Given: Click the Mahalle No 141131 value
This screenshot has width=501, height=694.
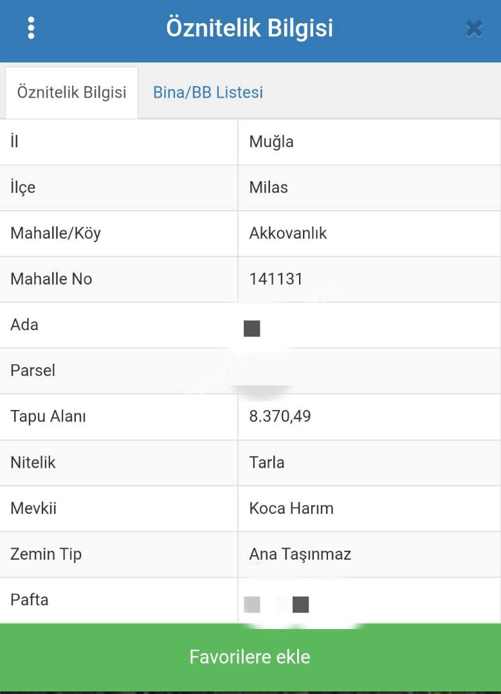Looking at the screenshot, I should click(276, 279).
